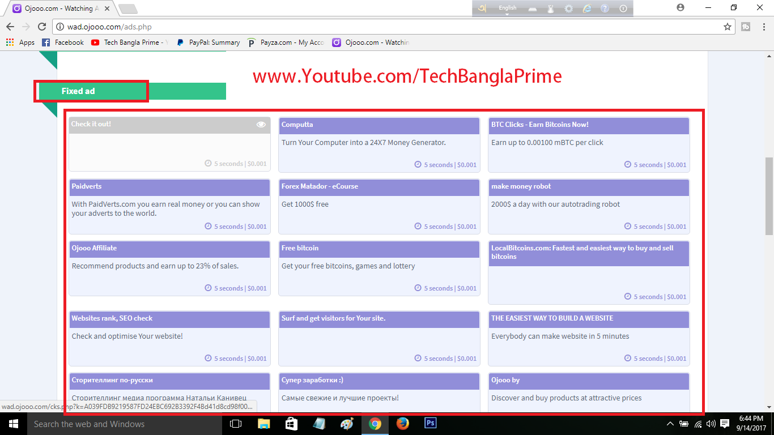
Task: Open the Paidverts ad
Action: (x=169, y=207)
